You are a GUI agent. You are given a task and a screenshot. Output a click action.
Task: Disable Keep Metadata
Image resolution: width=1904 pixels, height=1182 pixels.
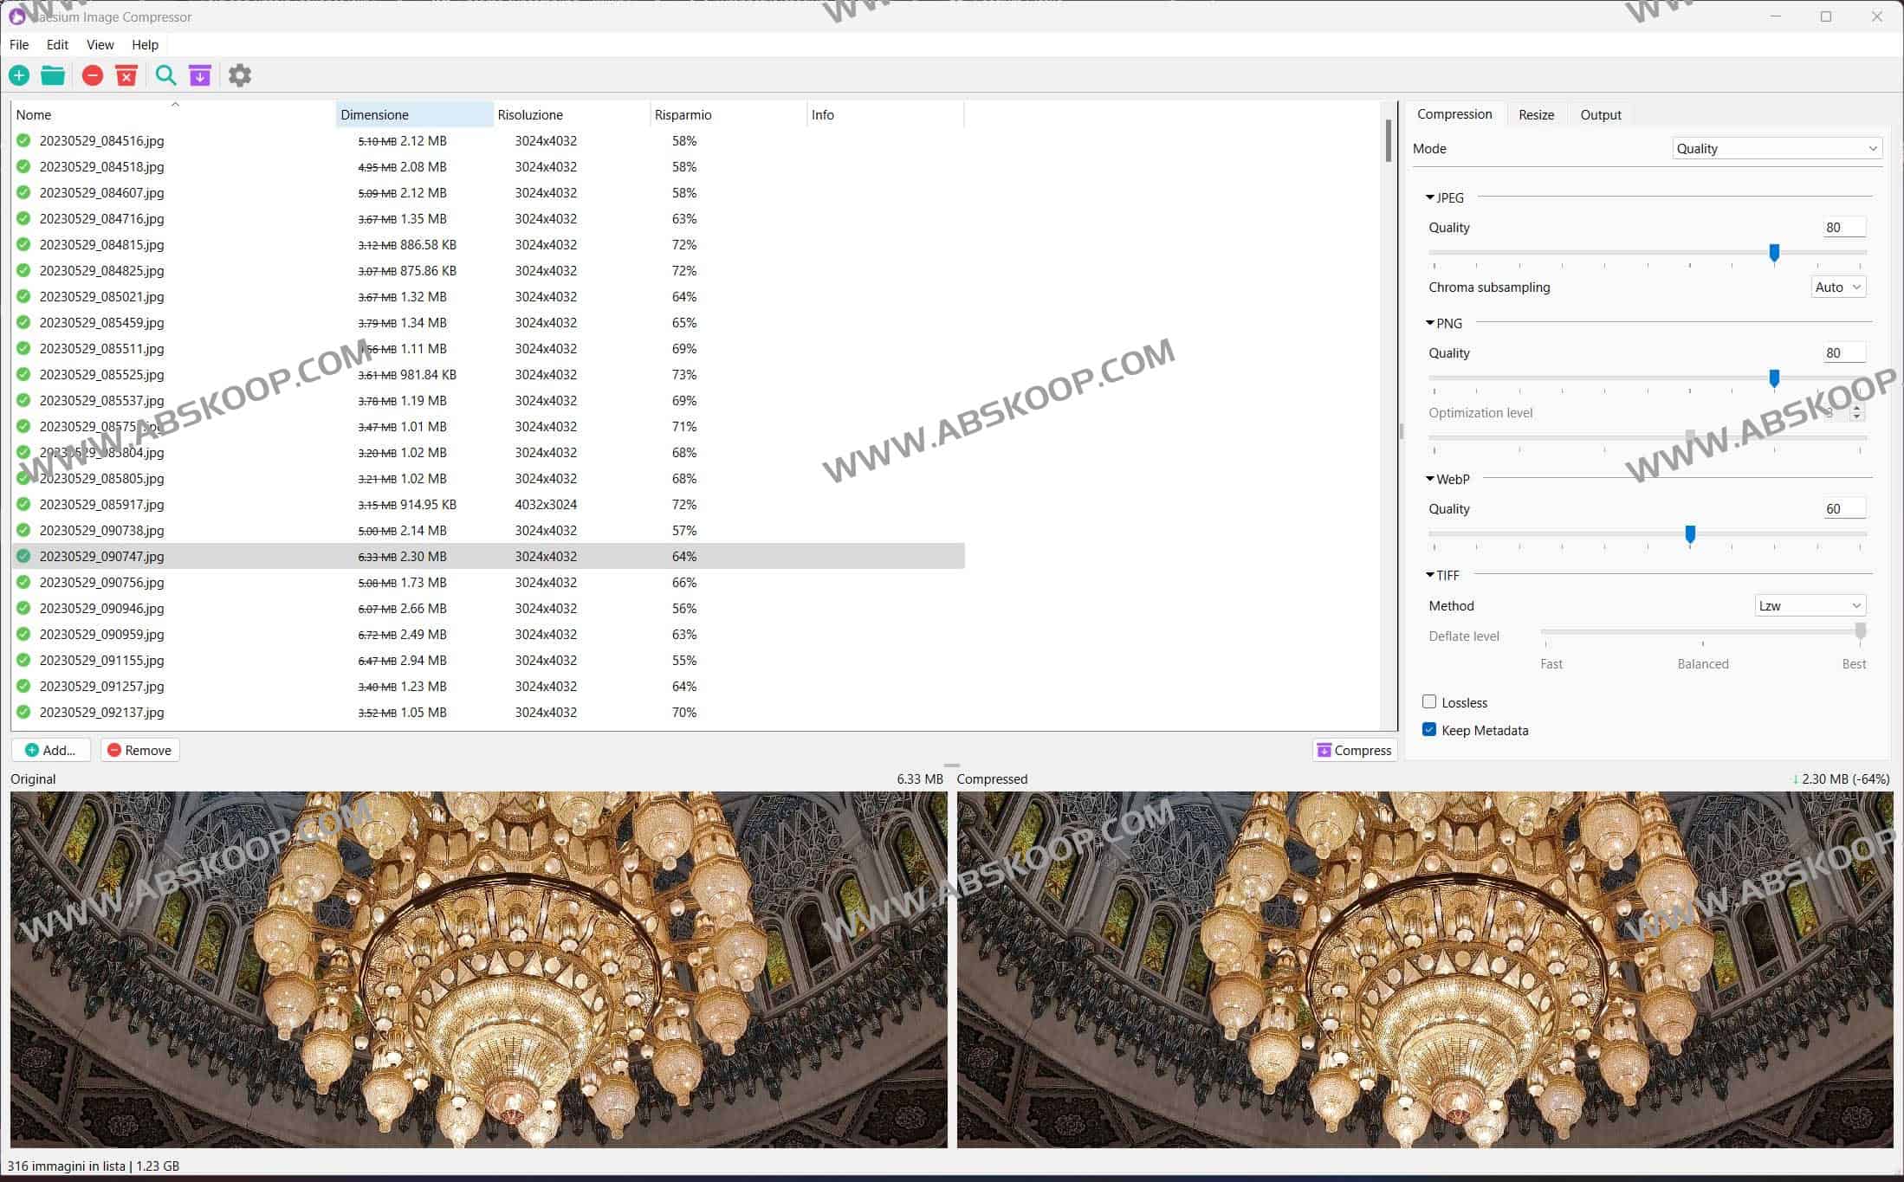(1429, 729)
